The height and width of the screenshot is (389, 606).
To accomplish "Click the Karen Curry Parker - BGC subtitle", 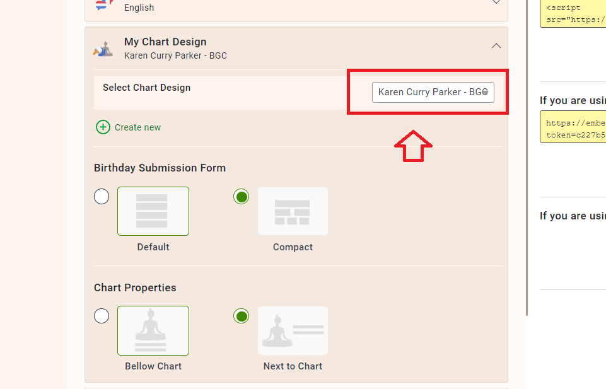I will 175,55.
